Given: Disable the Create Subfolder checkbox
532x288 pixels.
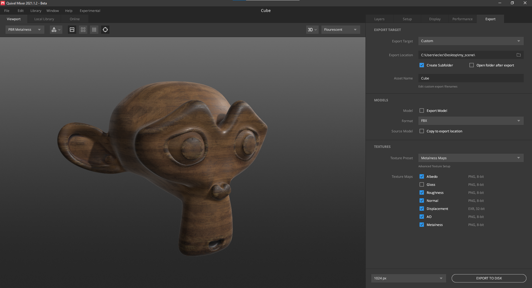Looking at the screenshot, I should [422, 65].
